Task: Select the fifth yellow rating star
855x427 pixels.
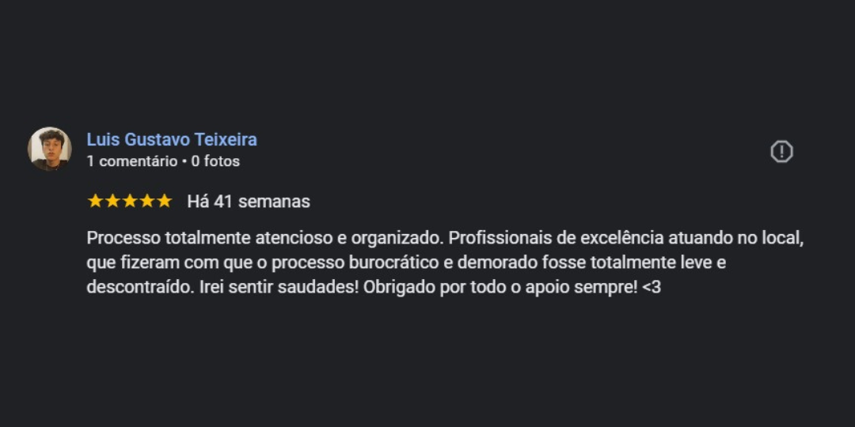Action: coord(164,202)
